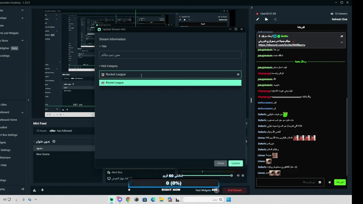Open the discord.com invite link
The height and width of the screenshot is (204, 363).
[x=282, y=45]
